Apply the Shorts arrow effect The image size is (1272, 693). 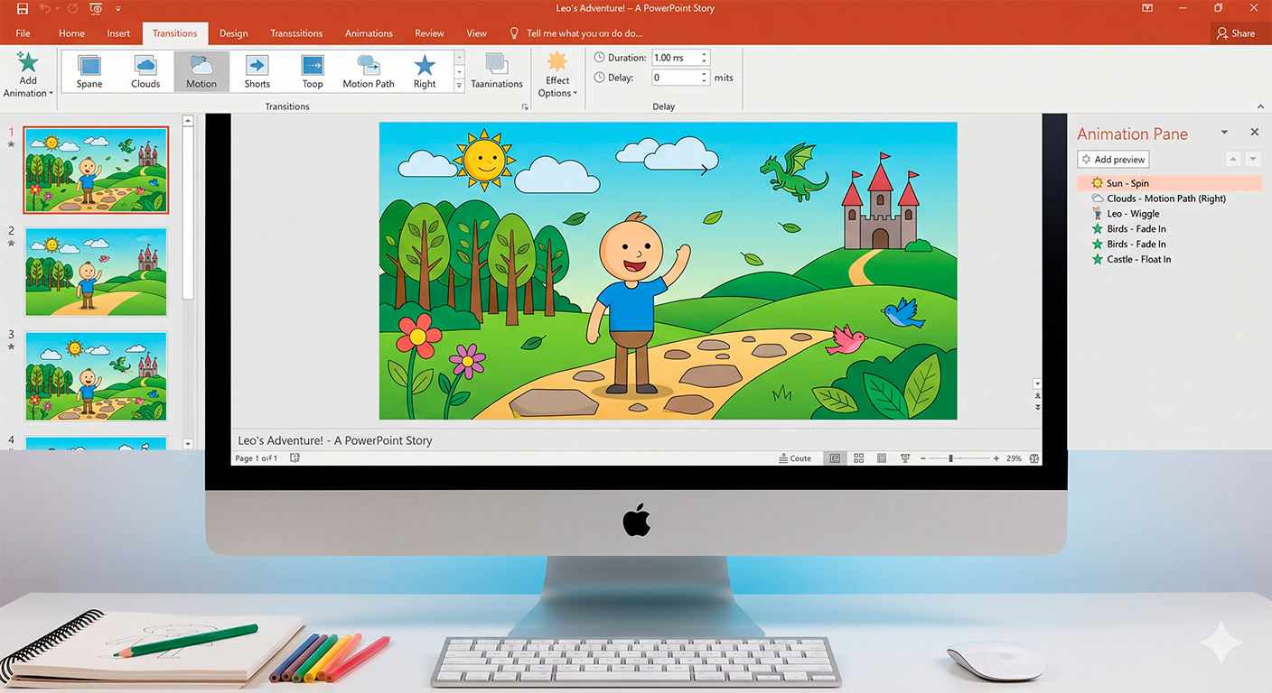tap(257, 71)
